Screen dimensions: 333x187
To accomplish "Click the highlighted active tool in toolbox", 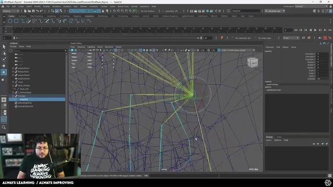I will point(4,72).
